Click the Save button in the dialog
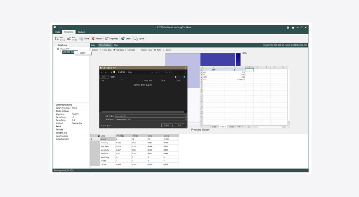This screenshot has height=197, width=359. pyautogui.click(x=166, y=125)
